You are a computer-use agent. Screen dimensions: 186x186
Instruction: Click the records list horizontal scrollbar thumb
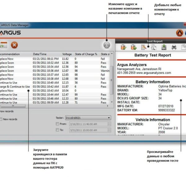(13, 106)
